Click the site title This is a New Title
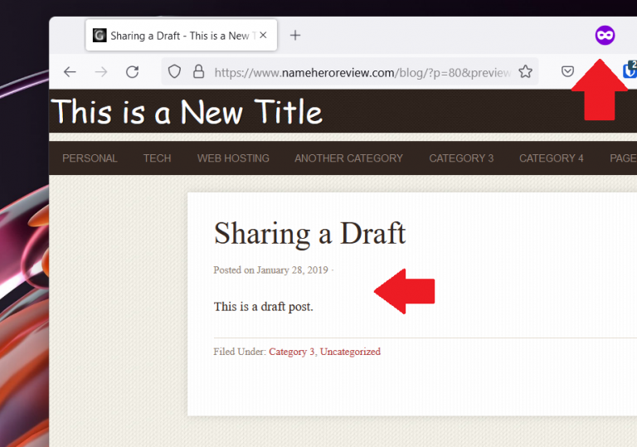 187,111
